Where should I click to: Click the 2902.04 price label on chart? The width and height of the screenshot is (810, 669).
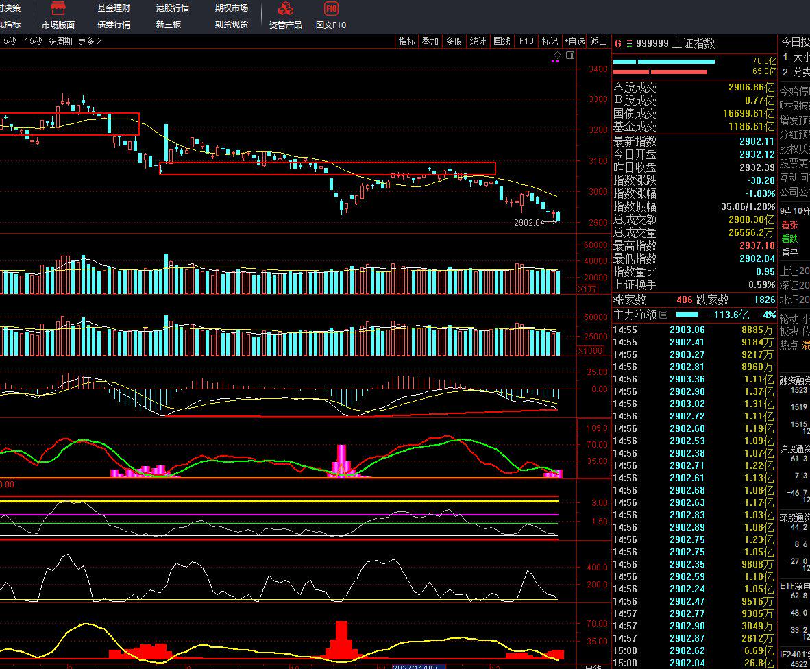point(528,222)
